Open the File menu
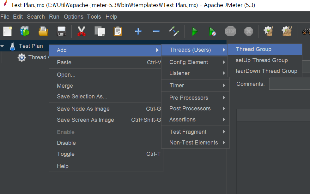This screenshot has height=194, width=310. (5, 17)
